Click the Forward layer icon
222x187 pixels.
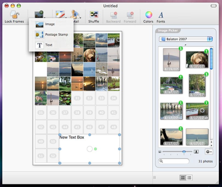pos(130,15)
